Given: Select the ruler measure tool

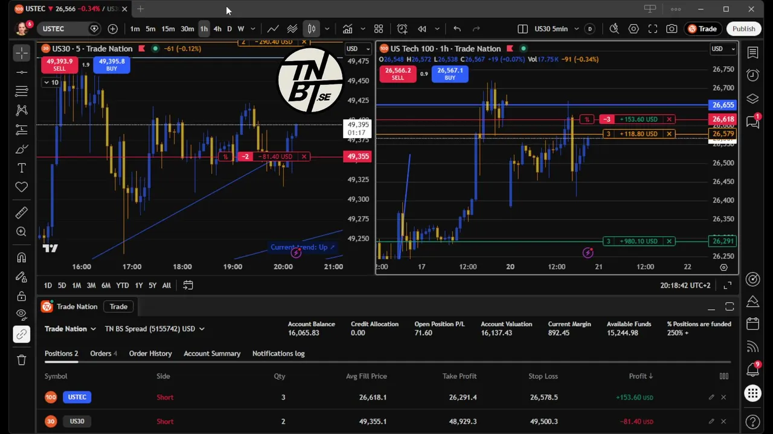Looking at the screenshot, I should [22, 212].
